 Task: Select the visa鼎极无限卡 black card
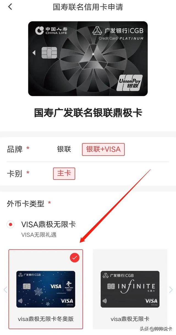pyautogui.click(x=130, y=289)
